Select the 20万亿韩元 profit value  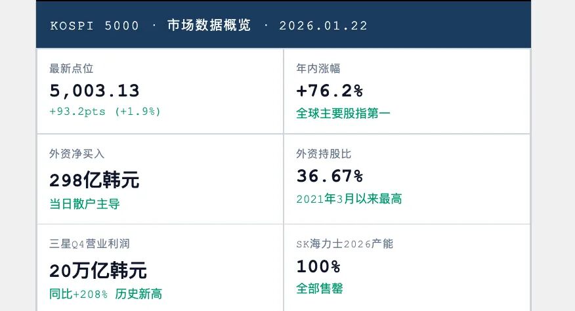pos(98,270)
